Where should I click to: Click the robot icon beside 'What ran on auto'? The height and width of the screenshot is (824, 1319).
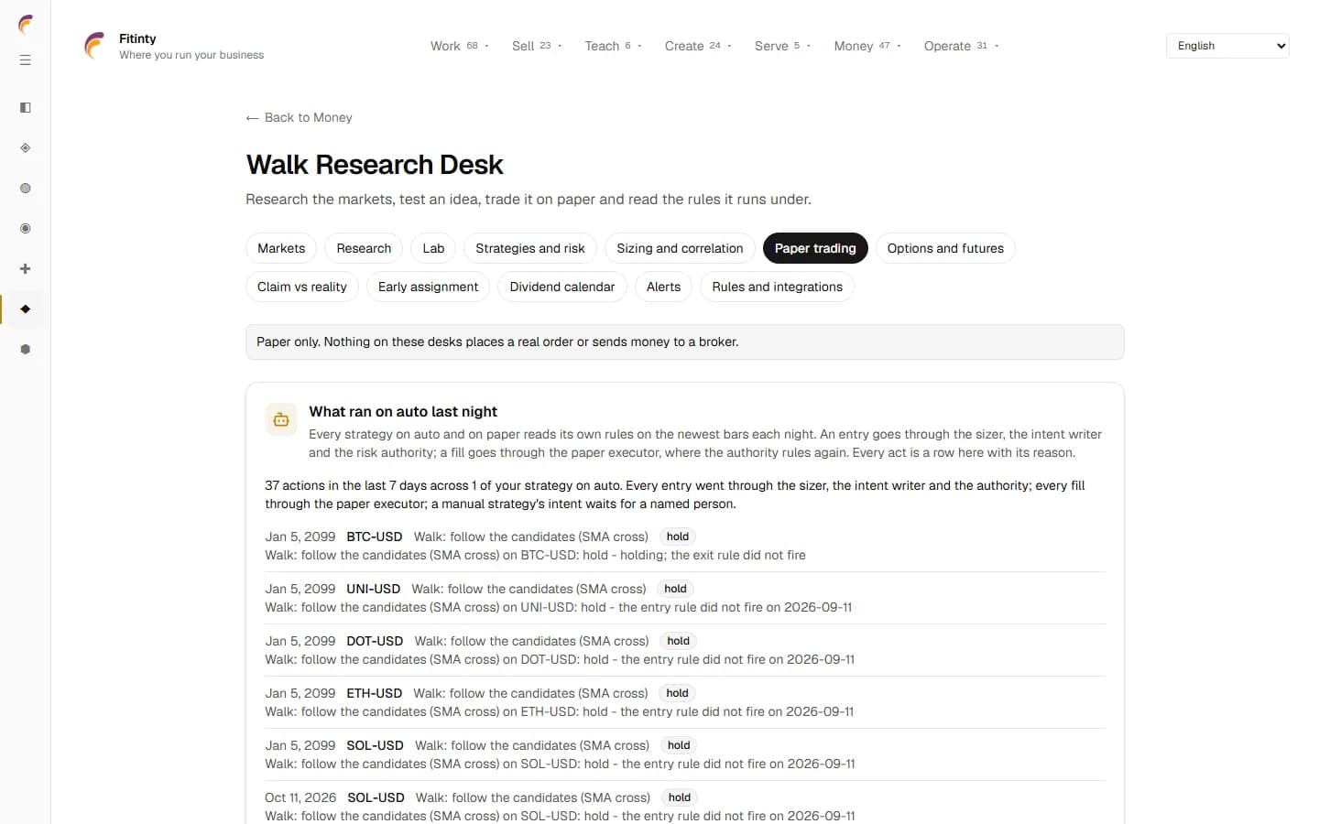[281, 419]
